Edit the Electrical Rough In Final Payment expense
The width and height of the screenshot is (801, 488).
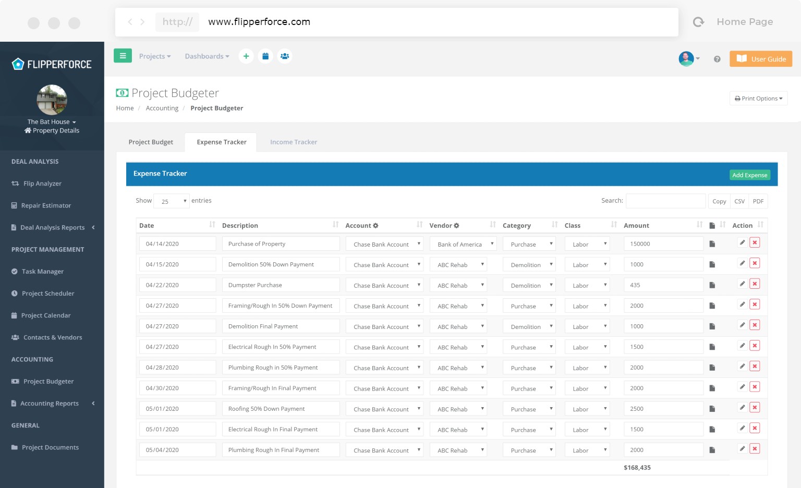(742, 428)
